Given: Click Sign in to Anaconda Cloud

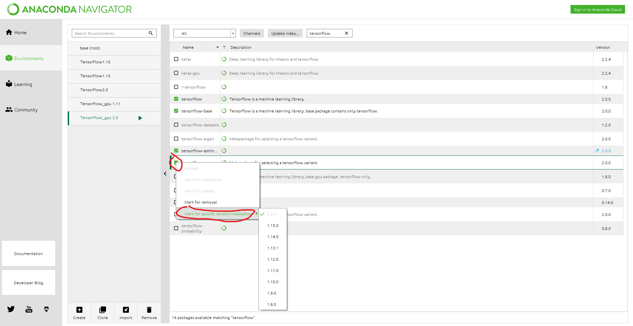Looking at the screenshot, I should tap(597, 9).
